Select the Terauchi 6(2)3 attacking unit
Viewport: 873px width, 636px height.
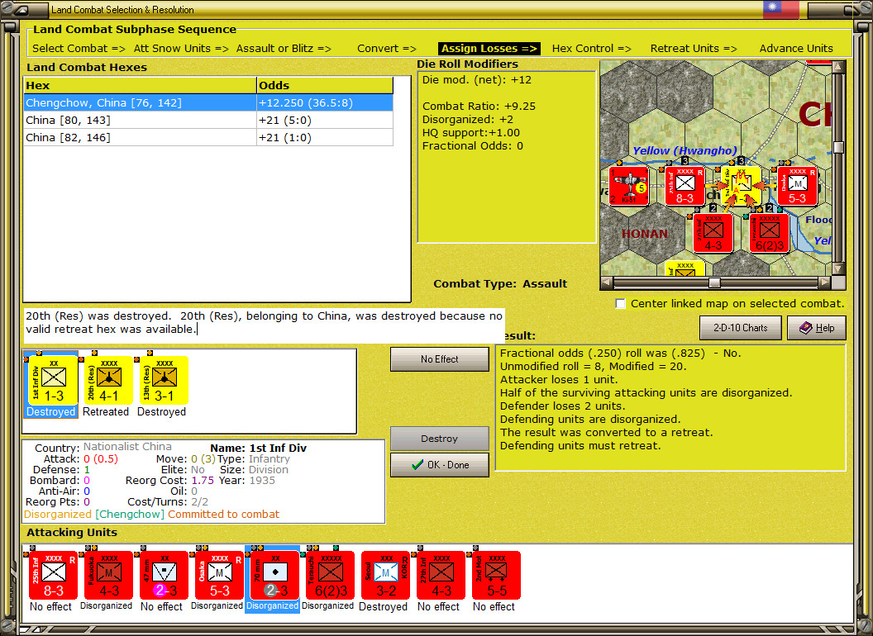330,576
